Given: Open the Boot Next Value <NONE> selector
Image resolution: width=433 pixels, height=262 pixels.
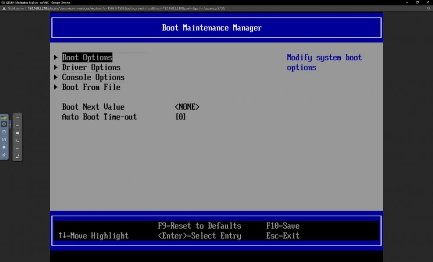Looking at the screenshot, I should (x=187, y=107).
